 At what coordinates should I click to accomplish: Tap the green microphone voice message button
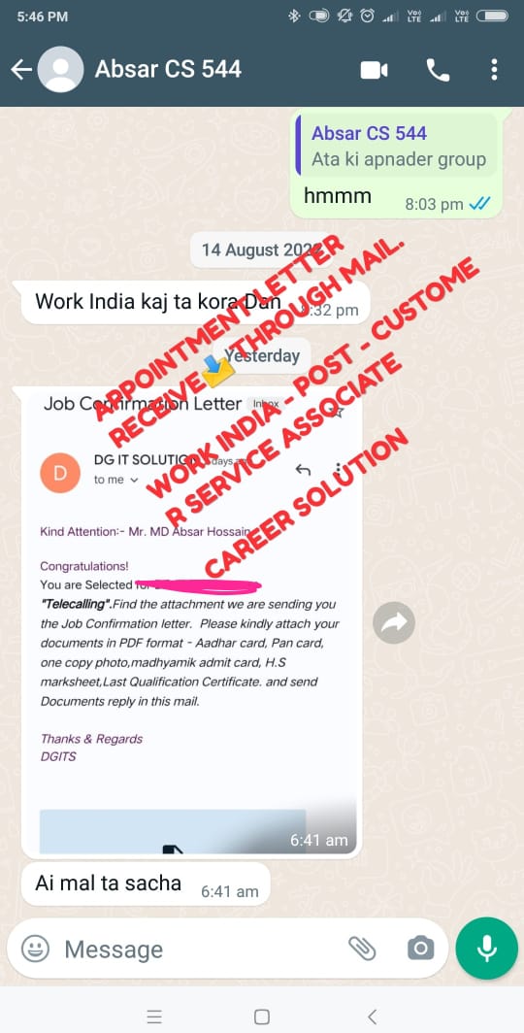click(x=487, y=948)
